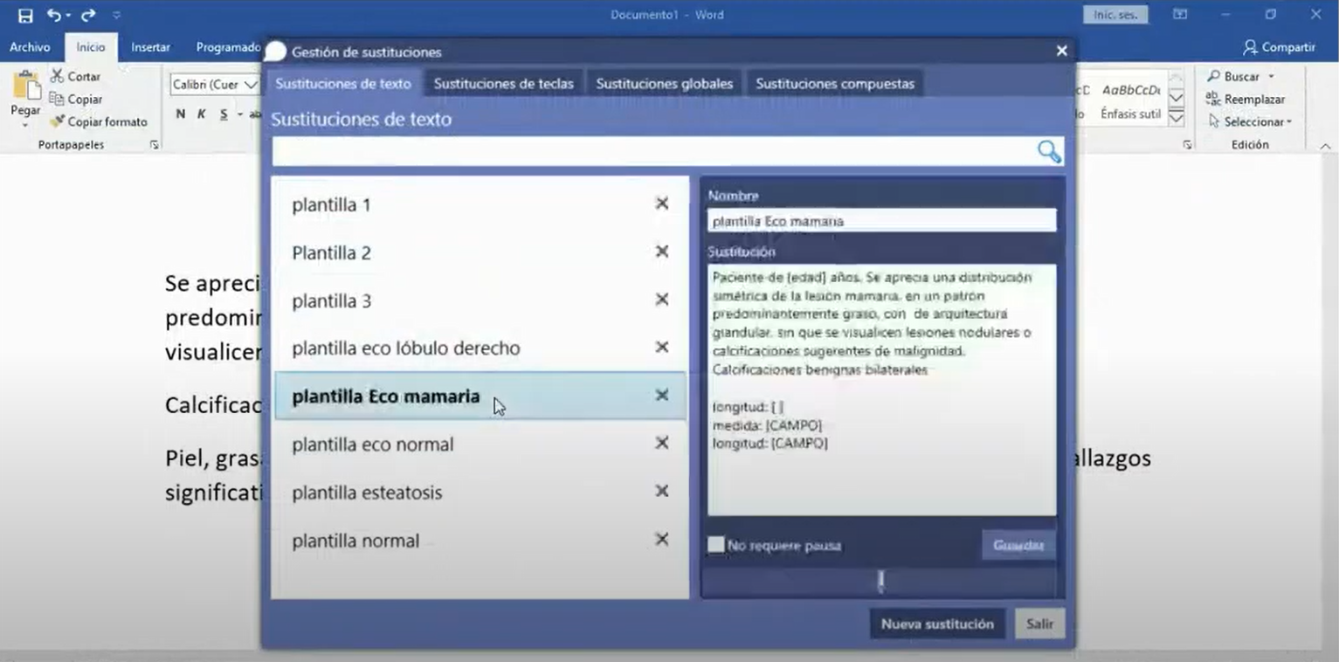
Task: Redo the action in the quick access toolbar
Action: click(x=88, y=15)
